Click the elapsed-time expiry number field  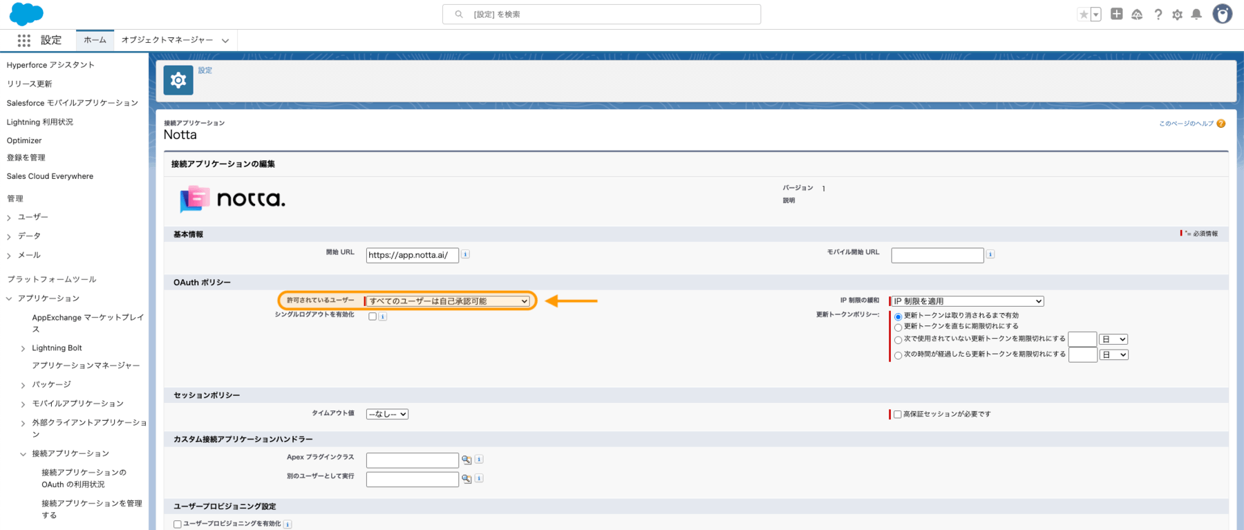coord(1082,354)
